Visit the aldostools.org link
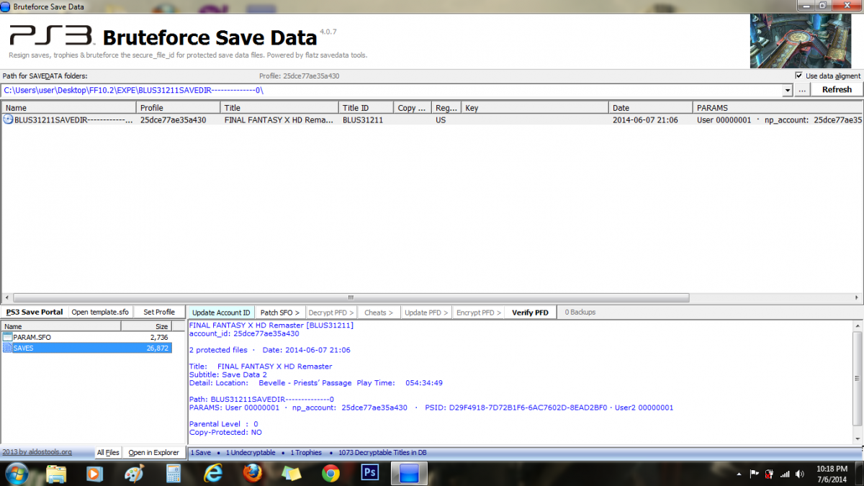The height and width of the screenshot is (486, 864). (x=37, y=452)
